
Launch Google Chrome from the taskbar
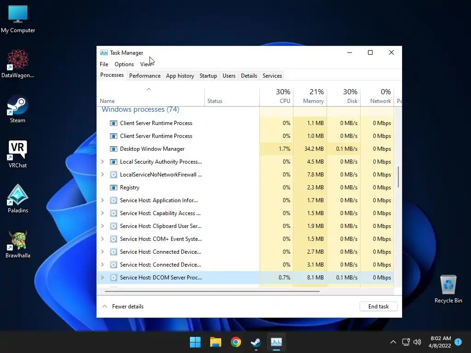point(236,342)
